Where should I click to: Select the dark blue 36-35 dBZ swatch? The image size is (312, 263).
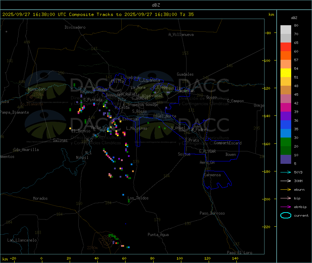[x=286, y=124]
